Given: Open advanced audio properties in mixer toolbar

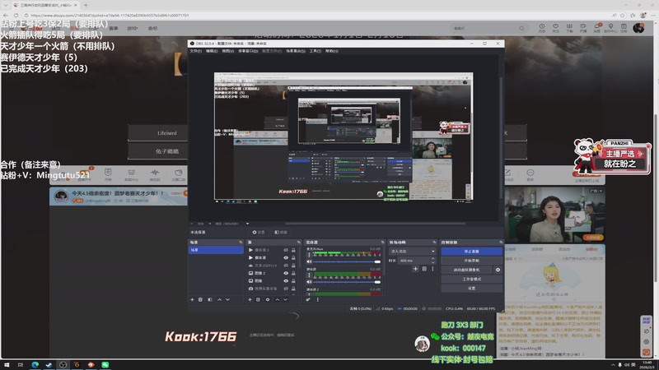Looking at the screenshot, I should (308, 299).
